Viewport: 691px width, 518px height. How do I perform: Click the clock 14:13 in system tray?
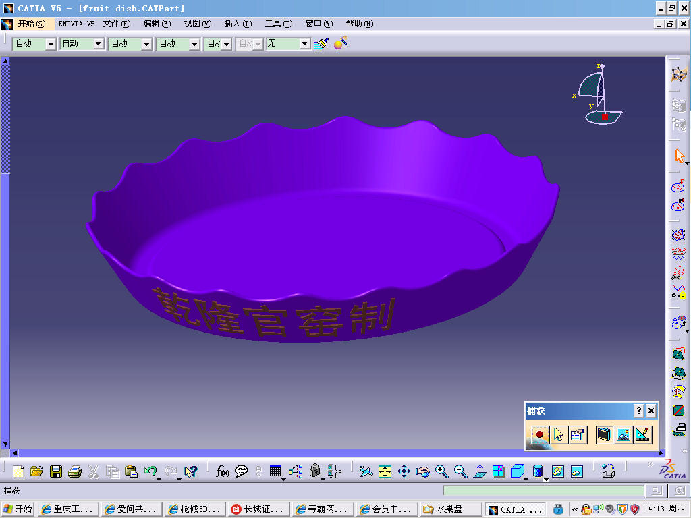tap(654, 509)
